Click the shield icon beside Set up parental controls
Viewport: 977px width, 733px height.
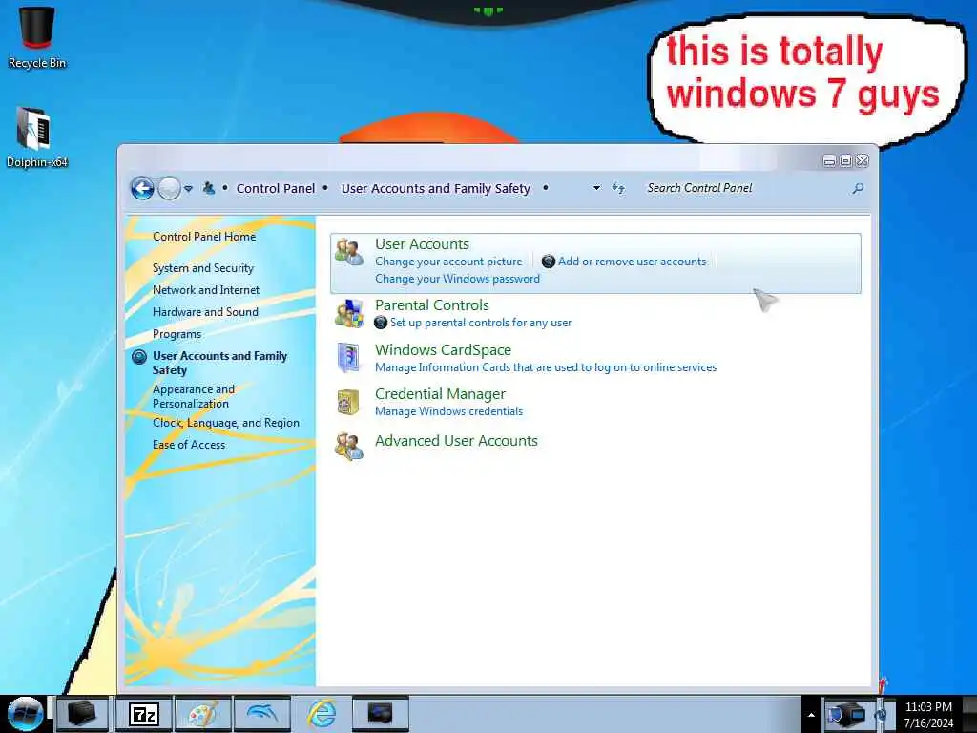pos(381,323)
